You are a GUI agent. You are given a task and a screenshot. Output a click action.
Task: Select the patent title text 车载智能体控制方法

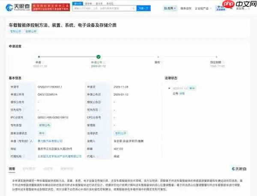pyautogui.click(x=28, y=25)
